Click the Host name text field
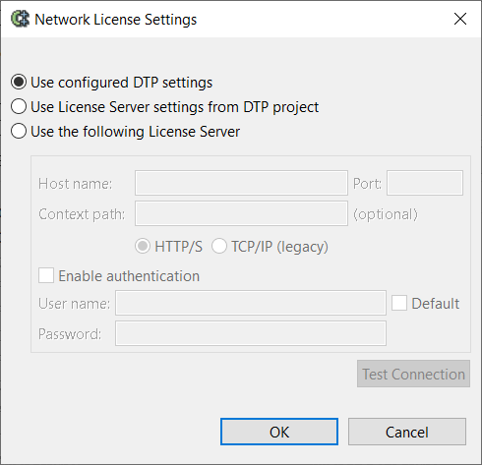 click(241, 183)
